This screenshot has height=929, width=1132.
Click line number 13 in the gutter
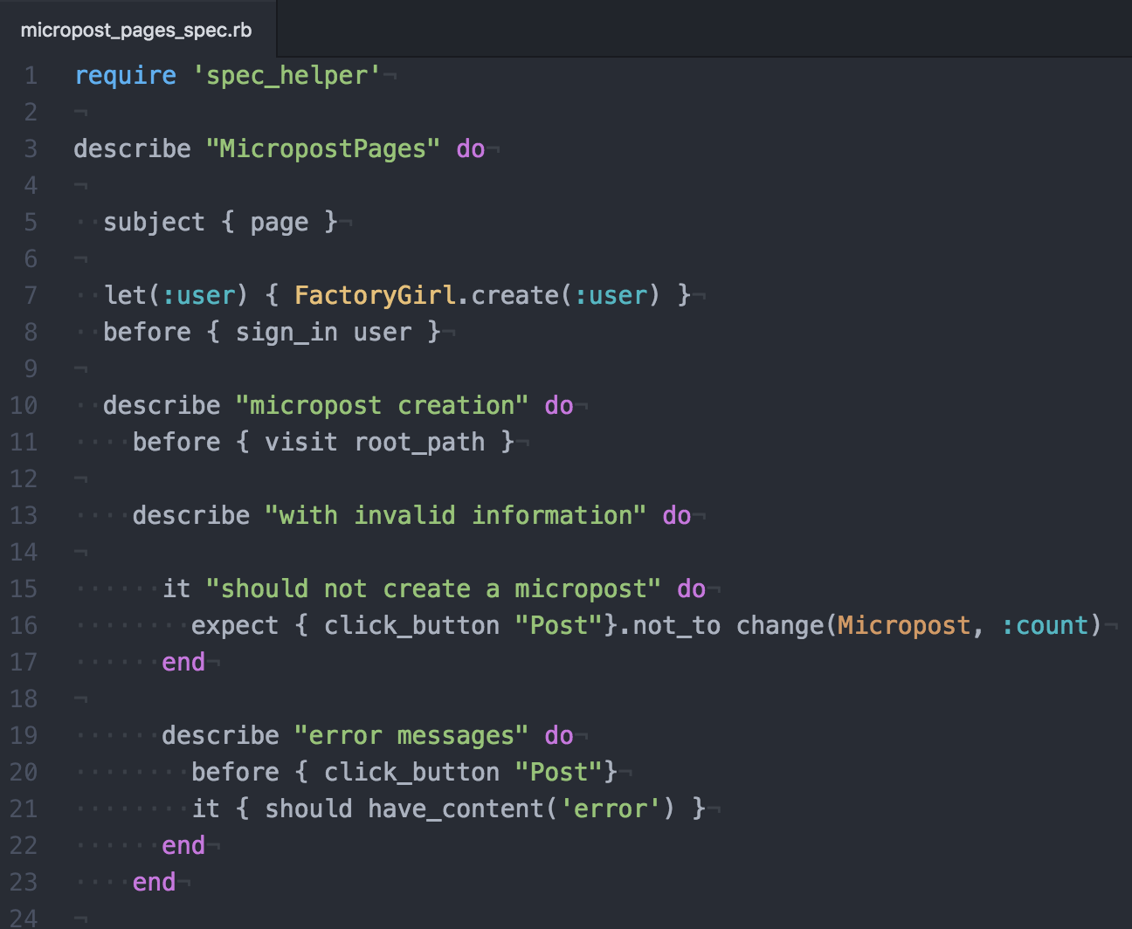click(24, 516)
